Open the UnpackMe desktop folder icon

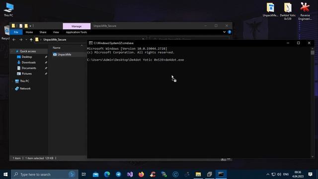click(x=270, y=9)
